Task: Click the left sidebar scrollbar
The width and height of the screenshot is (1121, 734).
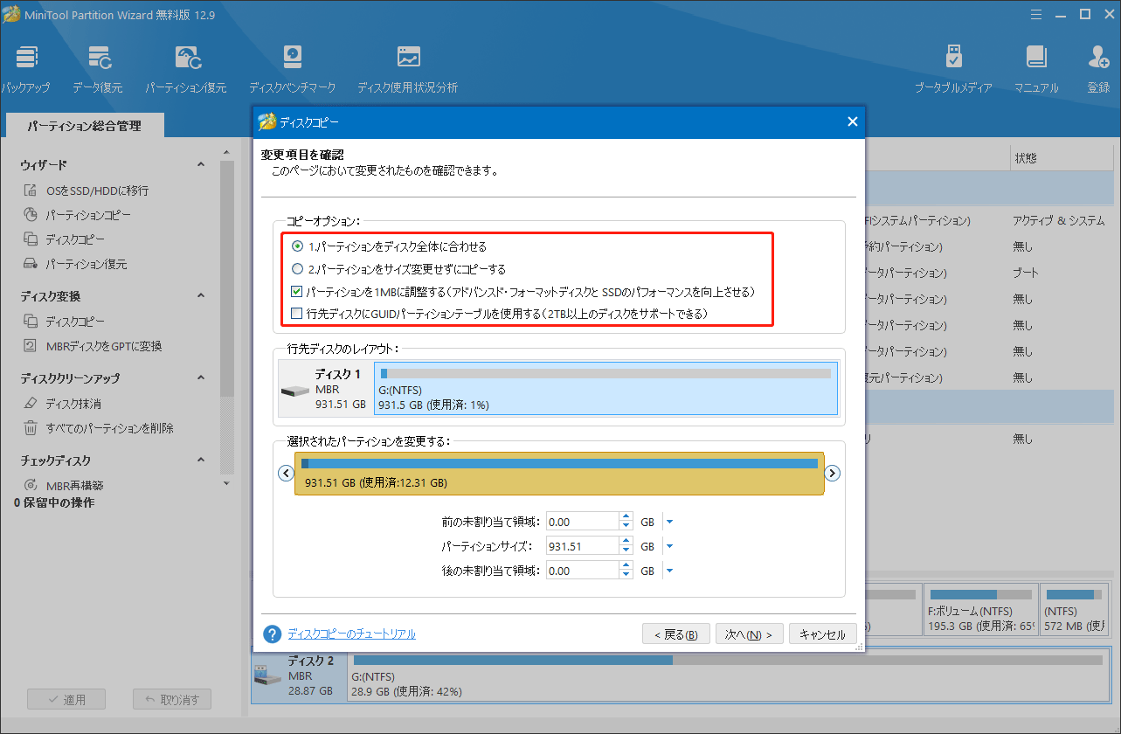Action: (x=227, y=280)
